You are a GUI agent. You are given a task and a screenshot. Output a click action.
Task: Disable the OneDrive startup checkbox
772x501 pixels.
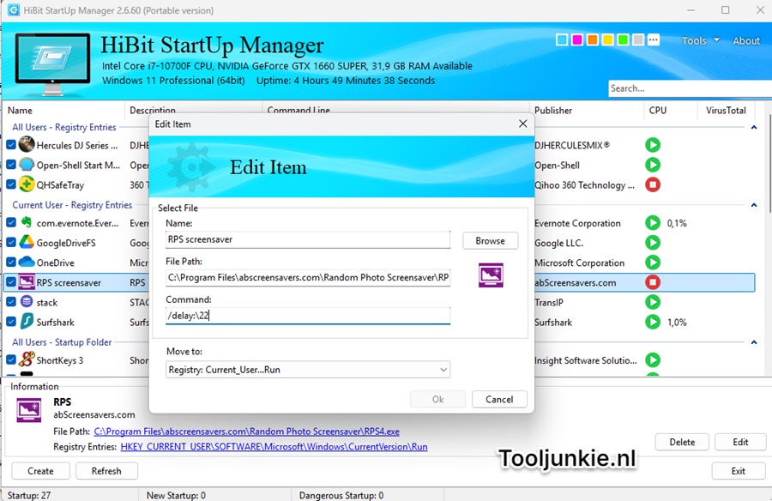[x=11, y=262]
